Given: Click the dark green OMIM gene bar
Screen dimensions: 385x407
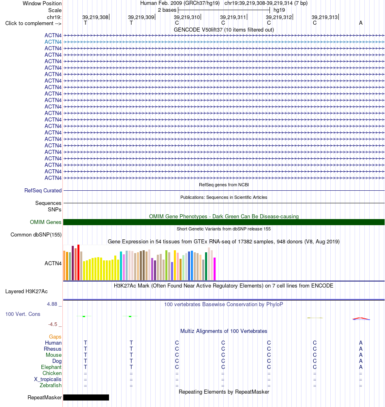Looking at the screenshot, I should [224, 222].
